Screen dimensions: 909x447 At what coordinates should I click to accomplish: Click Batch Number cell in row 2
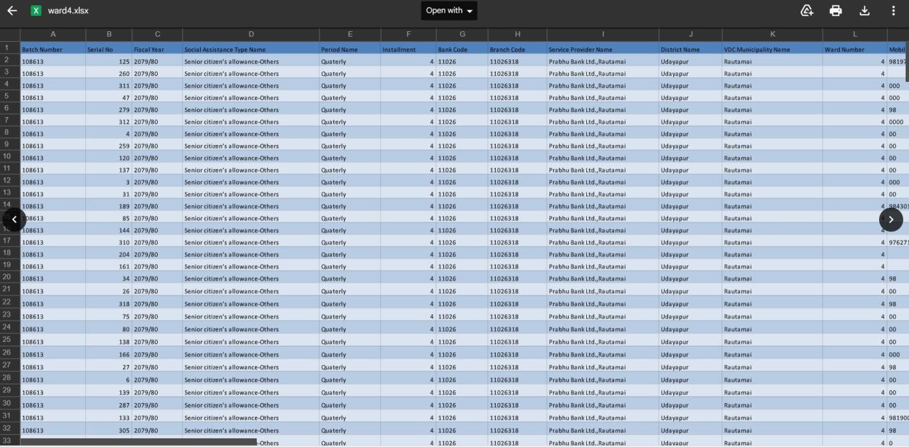53,61
